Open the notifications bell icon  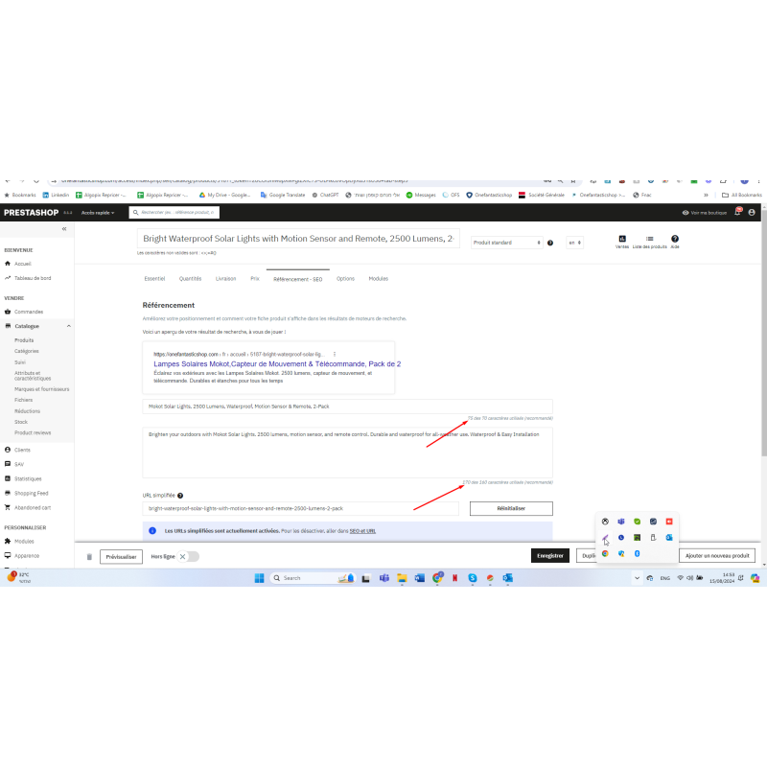pos(737,212)
